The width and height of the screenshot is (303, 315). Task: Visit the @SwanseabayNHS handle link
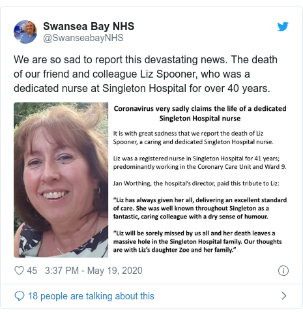83,38
